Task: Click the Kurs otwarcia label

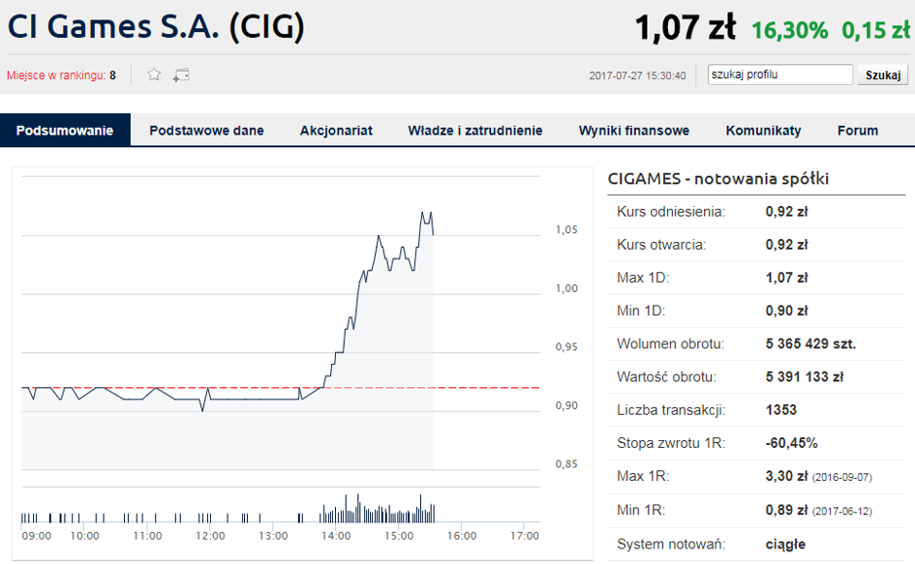Action: click(x=661, y=245)
